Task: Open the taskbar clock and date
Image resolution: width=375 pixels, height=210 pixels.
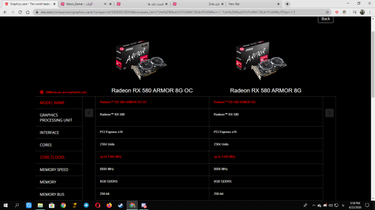Action: coord(355,205)
